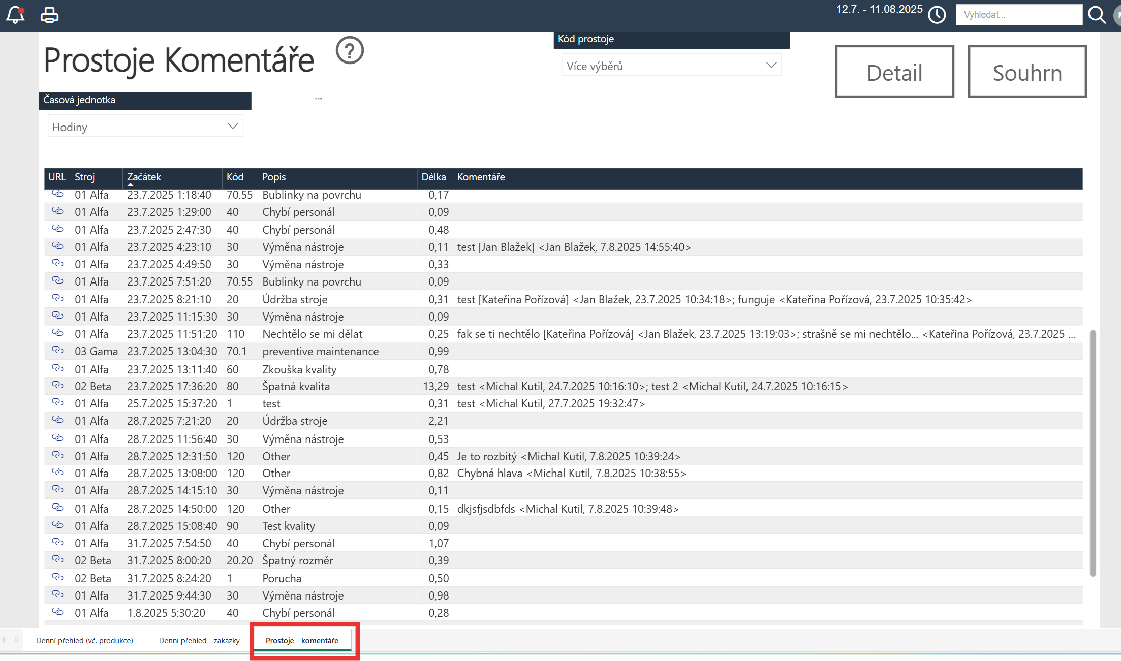Expand the Kód prostoje dropdown
Screen dimensions: 1121x661
671,66
